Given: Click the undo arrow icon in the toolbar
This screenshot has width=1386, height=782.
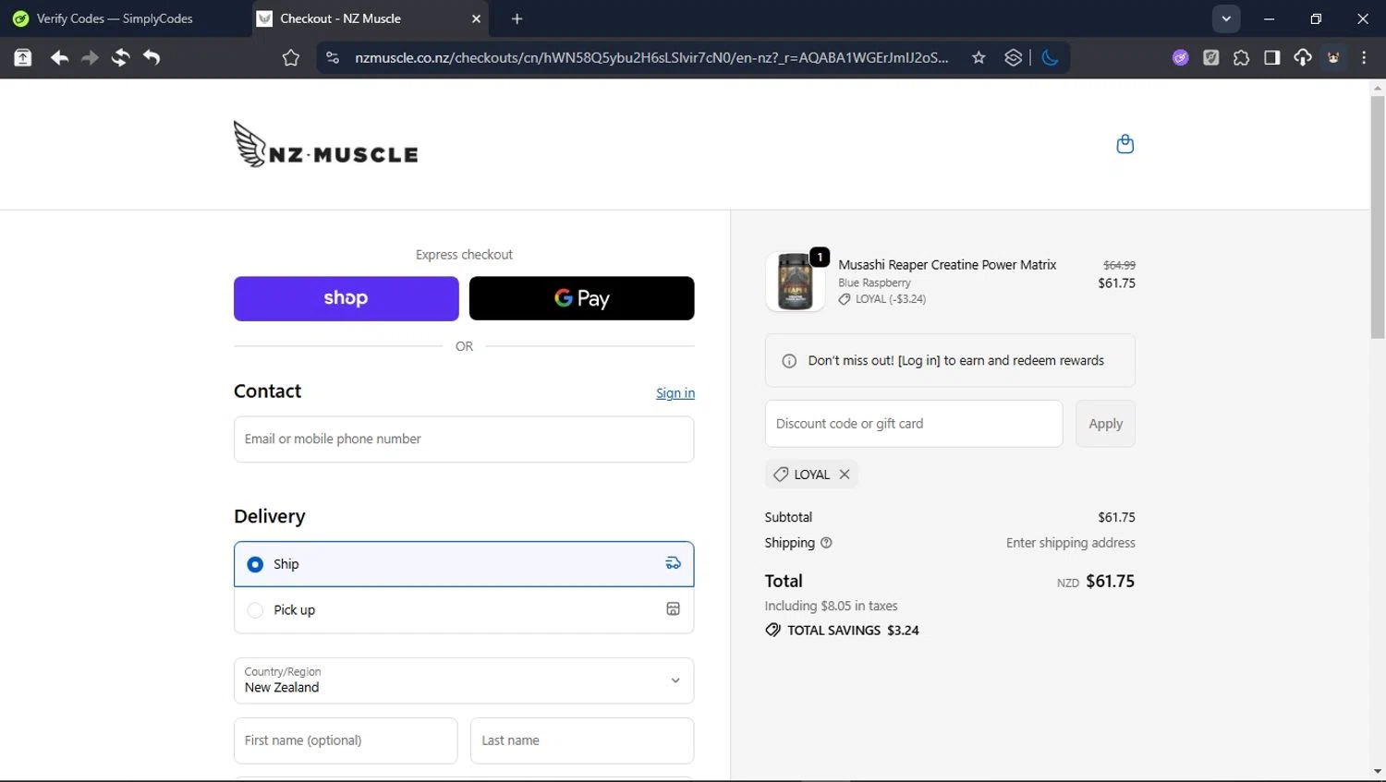Looking at the screenshot, I should 152,57.
